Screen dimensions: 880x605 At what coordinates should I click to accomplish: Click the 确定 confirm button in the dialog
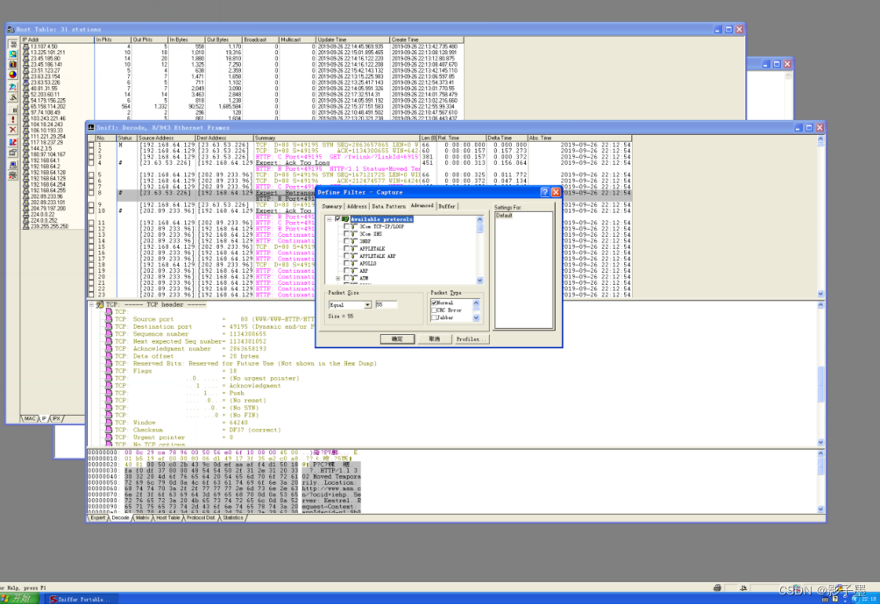(x=397, y=339)
